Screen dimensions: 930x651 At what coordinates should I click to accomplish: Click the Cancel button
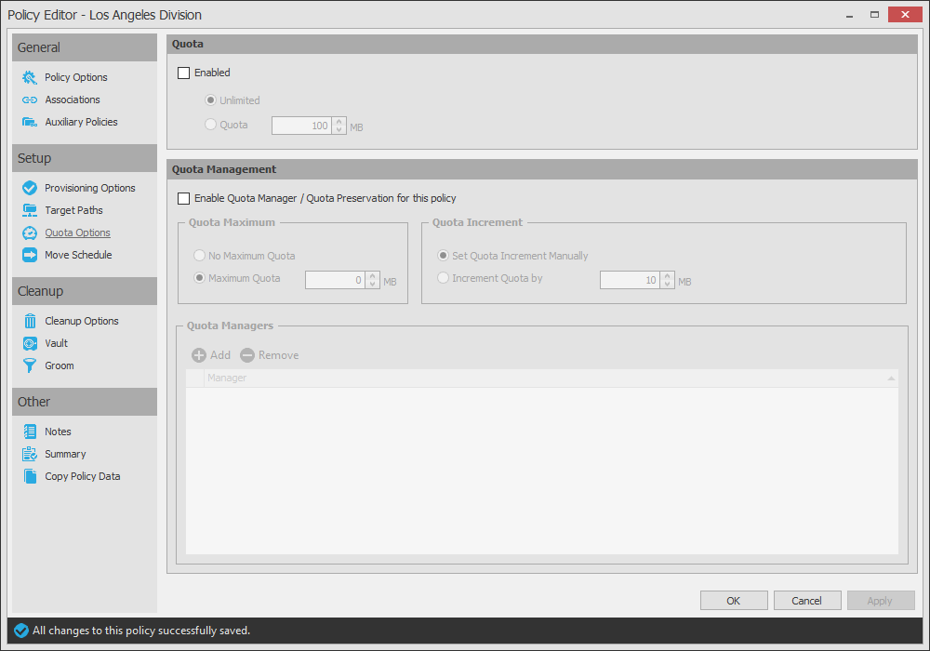click(x=807, y=601)
